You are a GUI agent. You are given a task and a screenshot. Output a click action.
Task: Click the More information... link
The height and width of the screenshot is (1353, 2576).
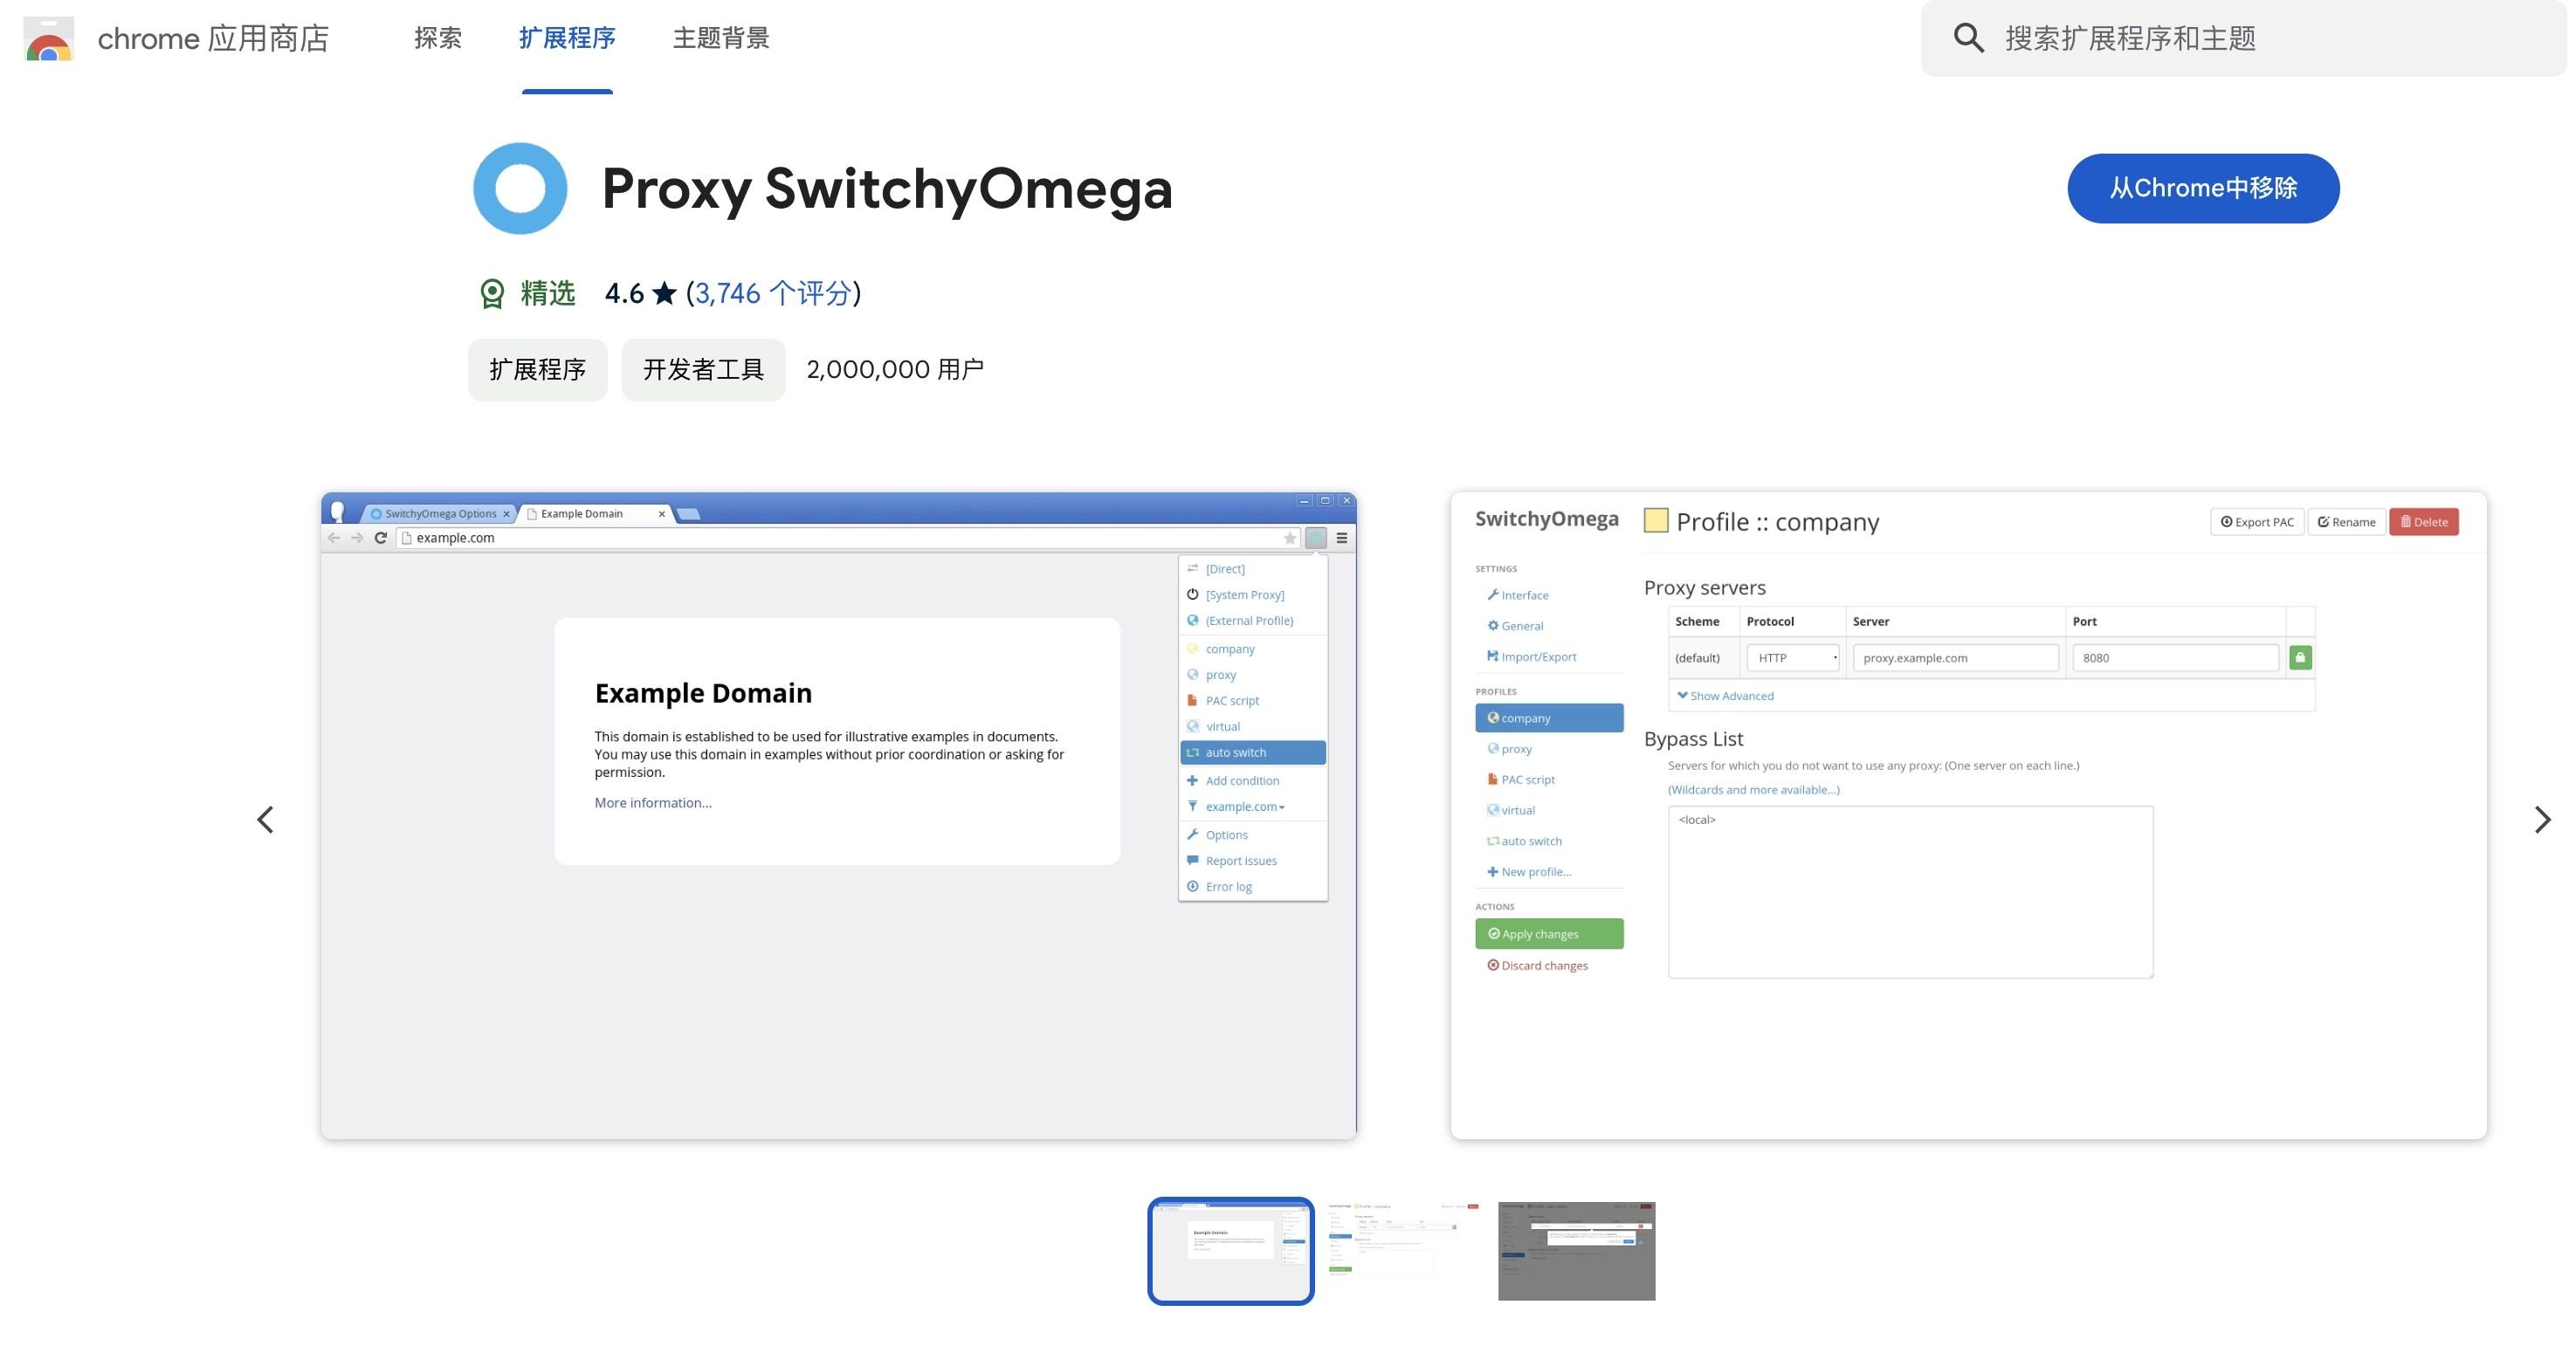[x=653, y=803]
